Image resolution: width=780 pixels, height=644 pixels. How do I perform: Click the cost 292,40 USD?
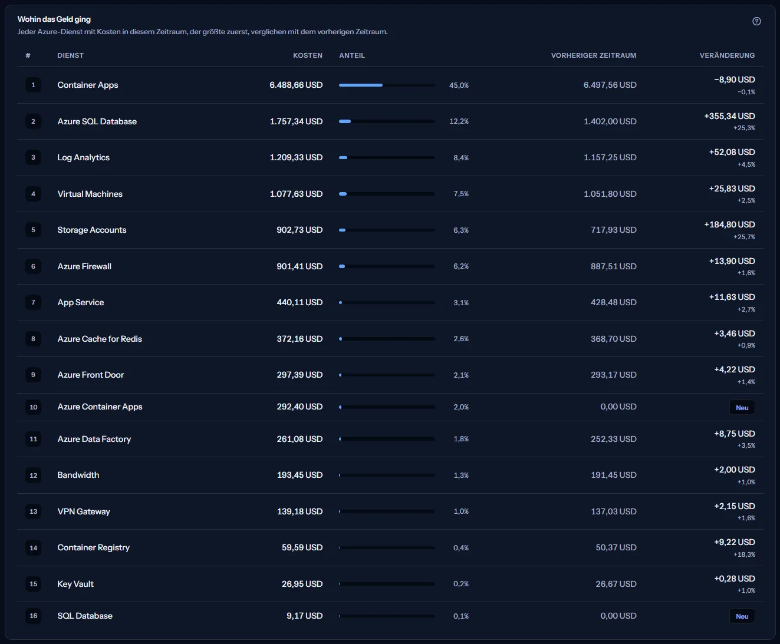(x=300, y=407)
